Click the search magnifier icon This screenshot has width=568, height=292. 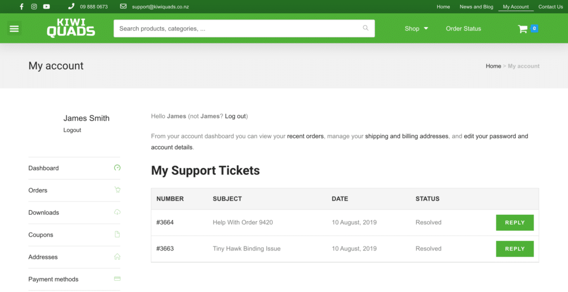(366, 28)
